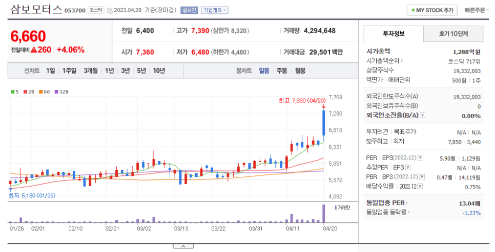
Task: Open the 시가총액순위 link
Action: [384, 61]
